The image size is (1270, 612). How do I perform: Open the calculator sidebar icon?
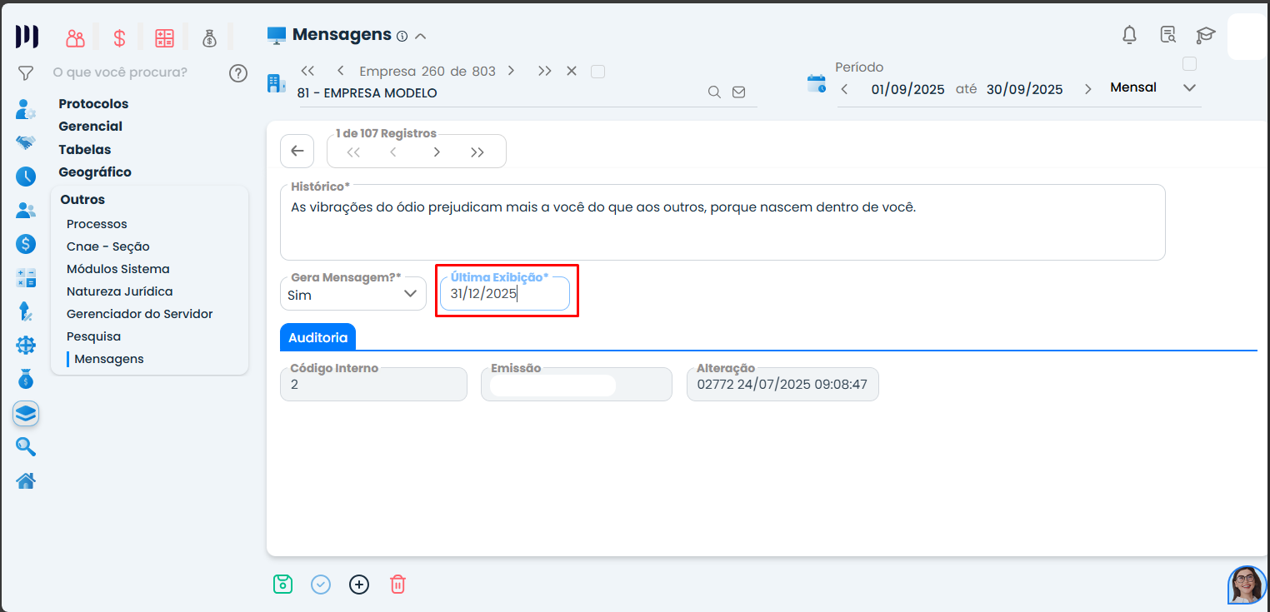coord(26,278)
